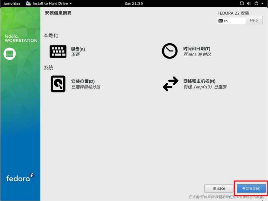Image resolution: width=268 pixels, height=201 pixels.
Task: Click the cn keyboard layout indicator field
Action: coord(232,21)
